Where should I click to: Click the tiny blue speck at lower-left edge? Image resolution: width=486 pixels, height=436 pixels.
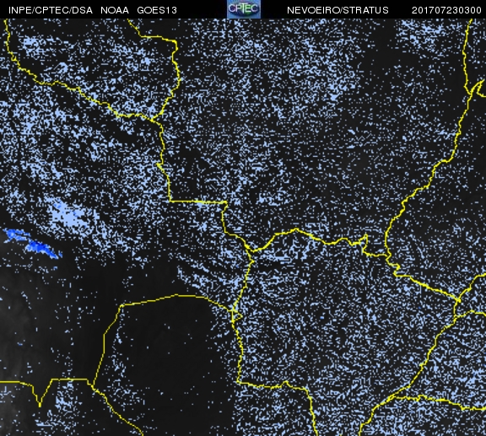pyautogui.click(x=20, y=344)
